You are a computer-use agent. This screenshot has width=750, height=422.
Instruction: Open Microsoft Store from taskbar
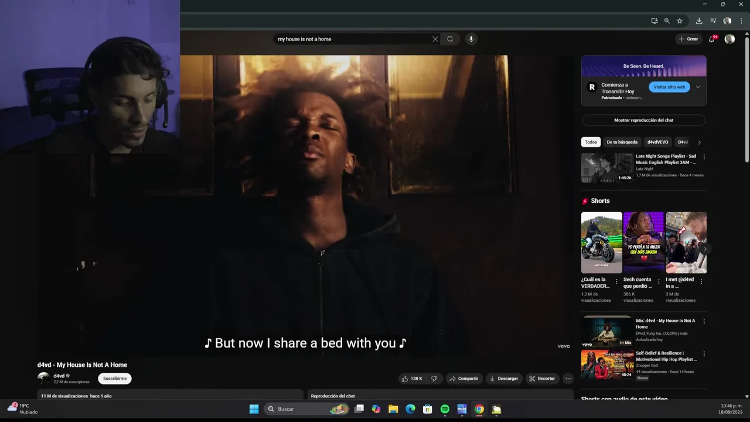pyautogui.click(x=428, y=409)
